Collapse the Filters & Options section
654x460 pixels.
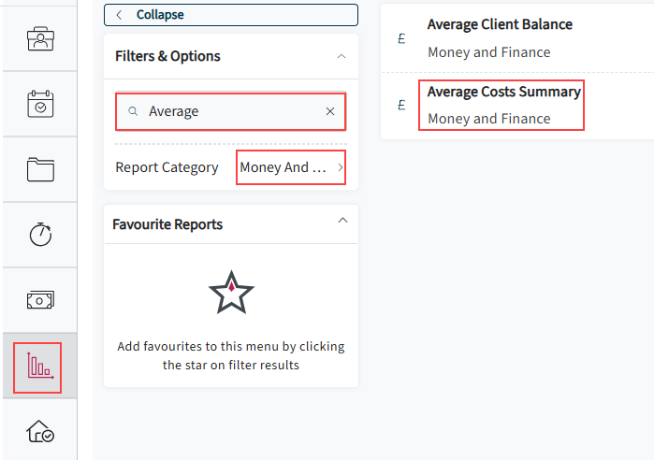(342, 56)
